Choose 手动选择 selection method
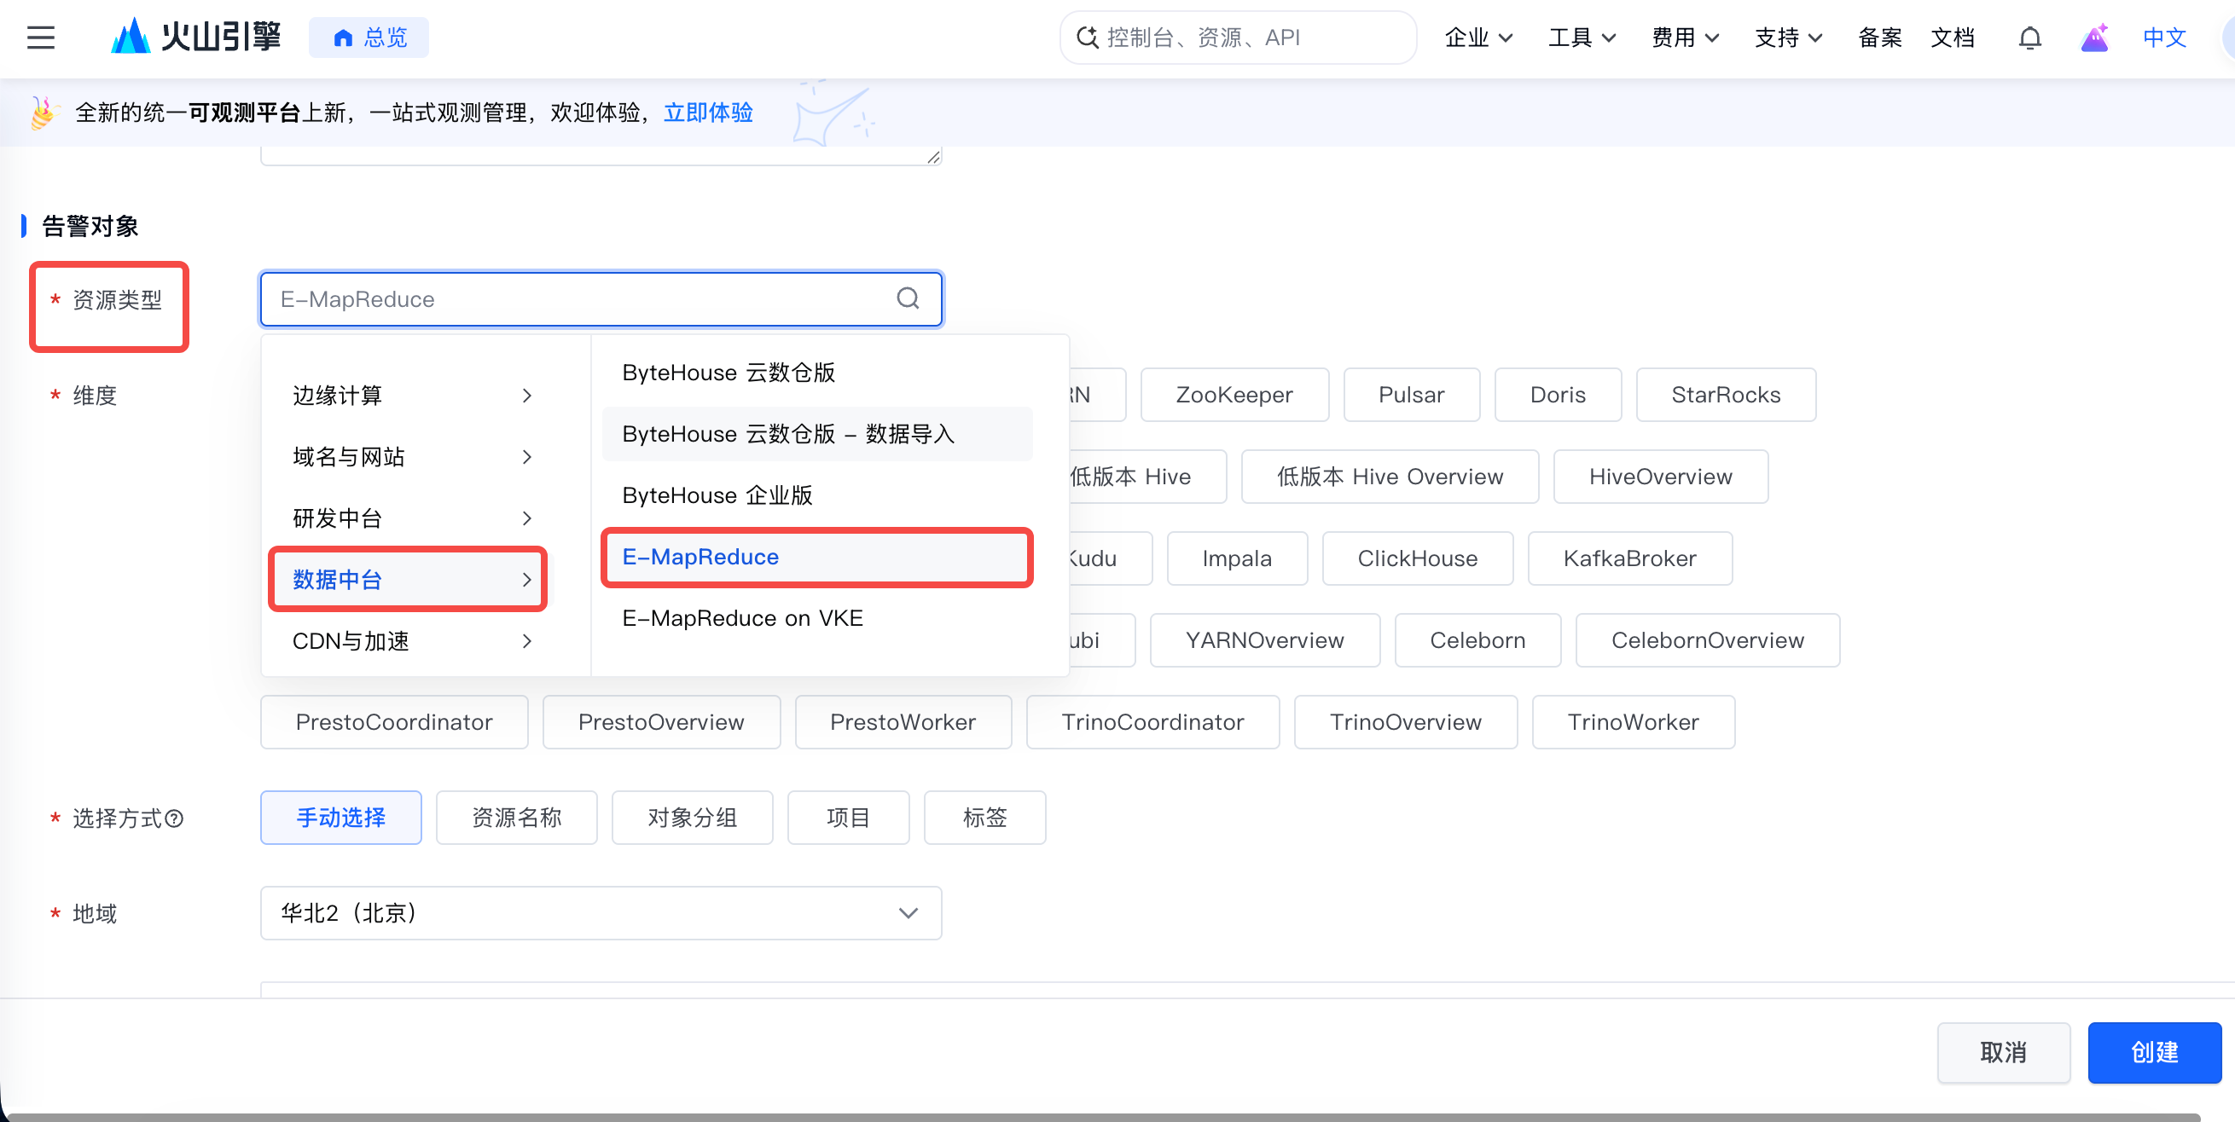The height and width of the screenshot is (1122, 2235). (x=341, y=817)
